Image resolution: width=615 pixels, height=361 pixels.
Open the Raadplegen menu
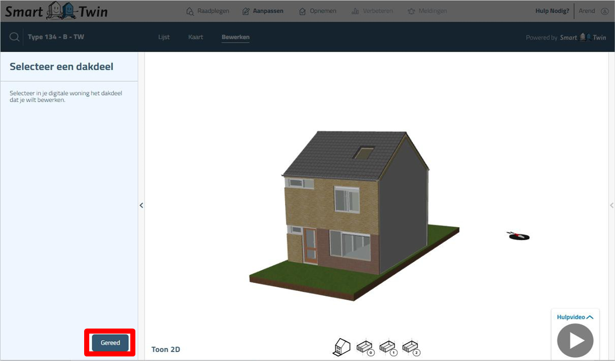[208, 11]
